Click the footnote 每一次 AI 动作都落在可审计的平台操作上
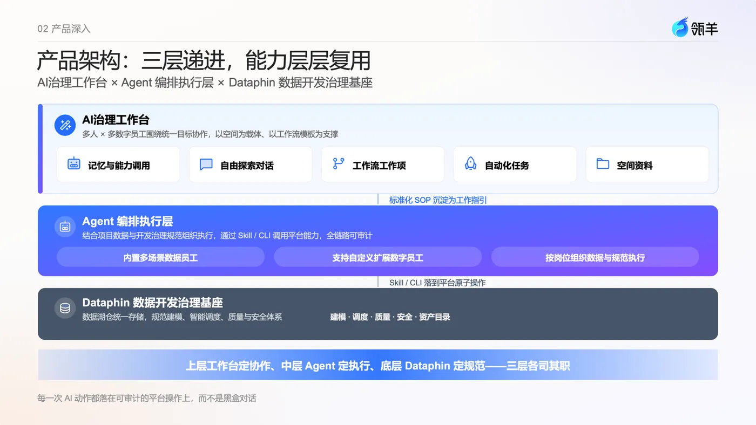This screenshot has height=425, width=756. [x=146, y=399]
